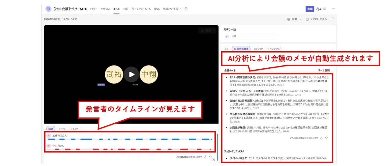Open the Q&A tab
Viewport: 390px width, 166px height.
pyautogui.click(x=157, y=9)
